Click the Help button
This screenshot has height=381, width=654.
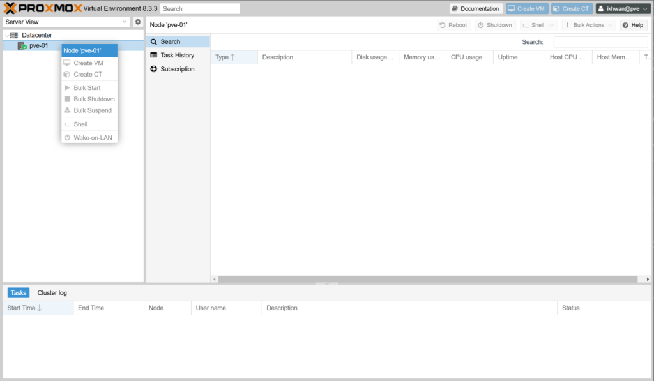coord(633,25)
